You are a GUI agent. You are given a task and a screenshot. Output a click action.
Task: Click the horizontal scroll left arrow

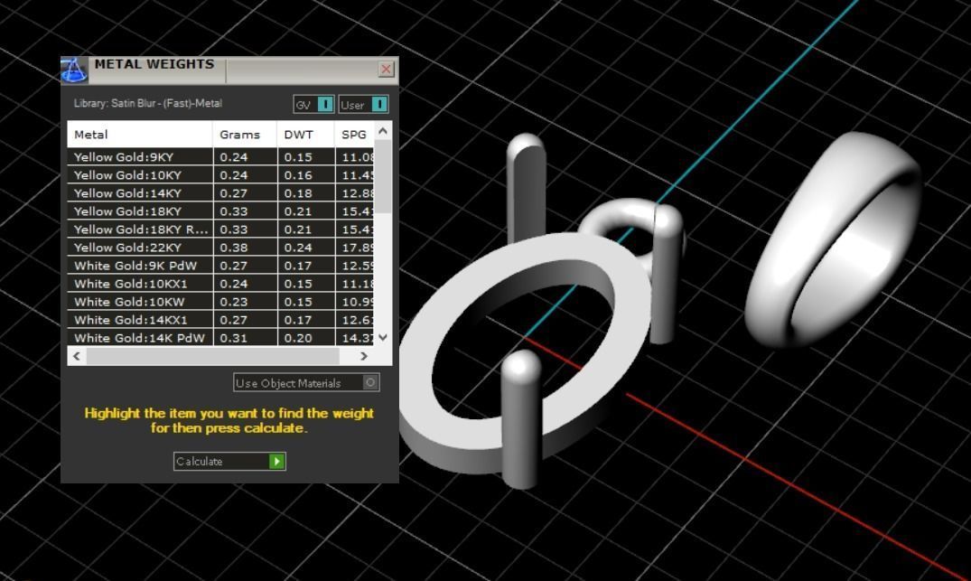pos(77,356)
